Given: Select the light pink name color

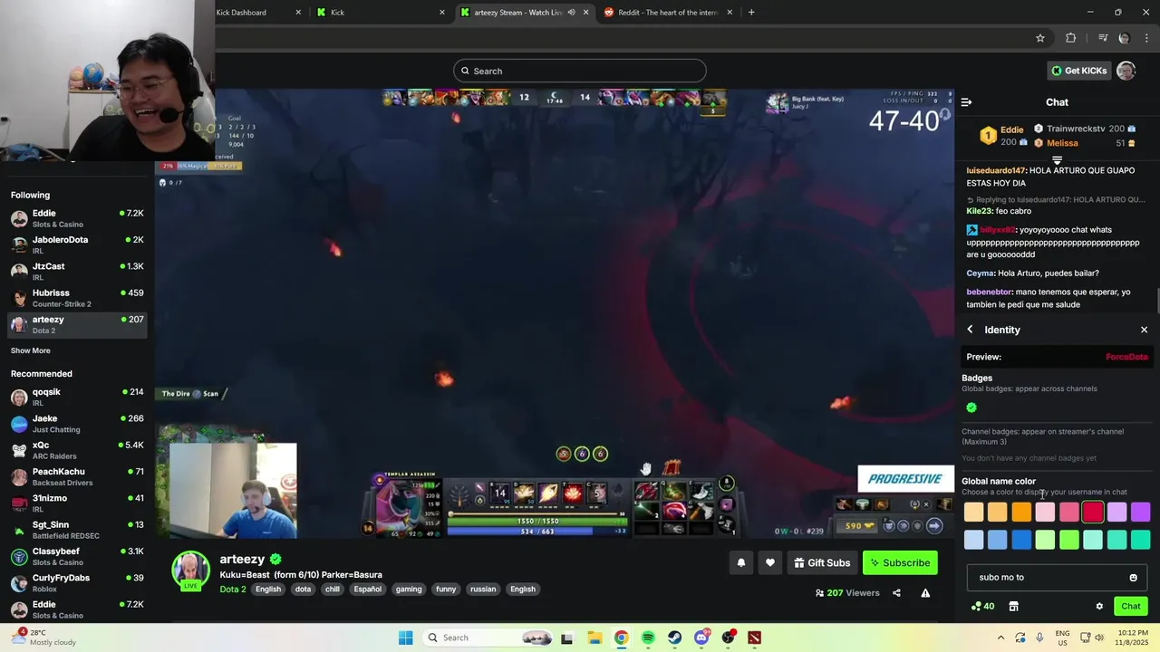Looking at the screenshot, I should (x=1045, y=513).
